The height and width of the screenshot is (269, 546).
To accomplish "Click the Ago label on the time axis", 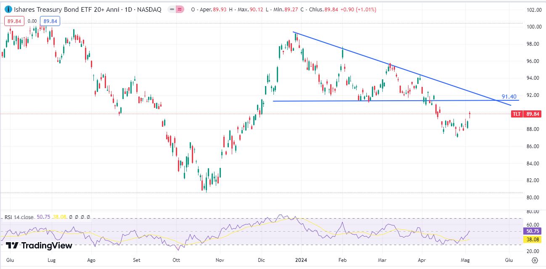I will tap(91, 260).
